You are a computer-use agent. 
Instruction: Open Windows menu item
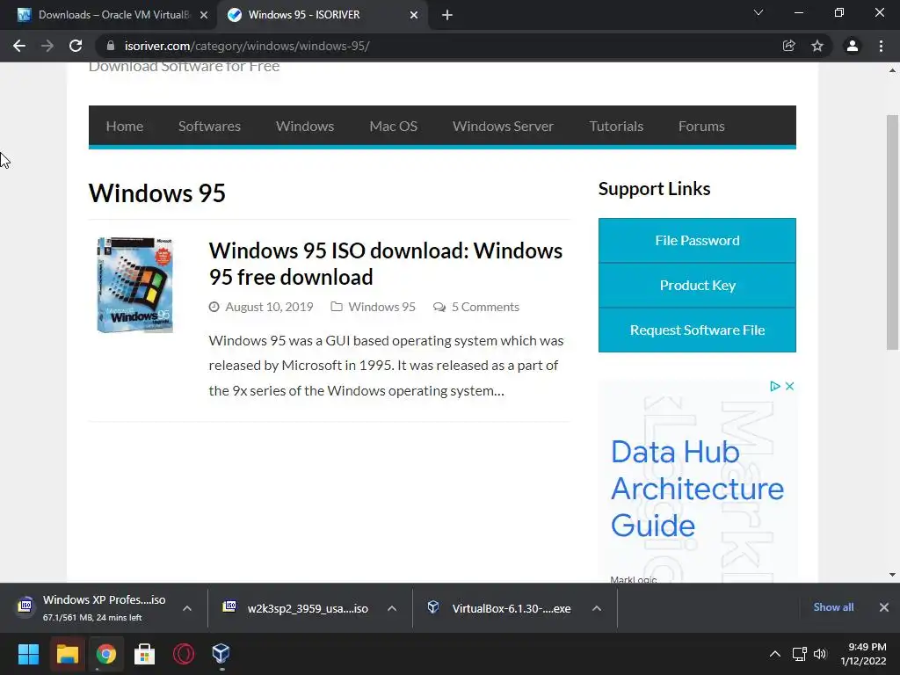pyautogui.click(x=305, y=127)
